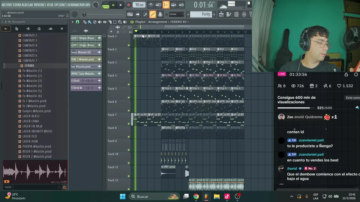Open the FERXXO #2 breadcrumb menu
This screenshot has height=202, width=360.
(x=178, y=22)
